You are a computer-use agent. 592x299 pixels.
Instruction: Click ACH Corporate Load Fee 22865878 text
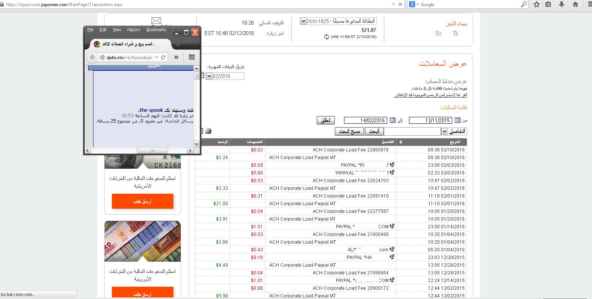pos(351,149)
